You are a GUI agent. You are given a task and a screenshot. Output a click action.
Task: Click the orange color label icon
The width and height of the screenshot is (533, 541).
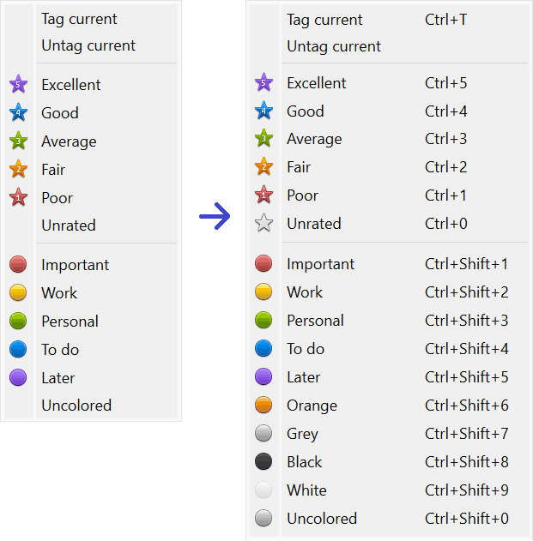pyautogui.click(x=263, y=406)
